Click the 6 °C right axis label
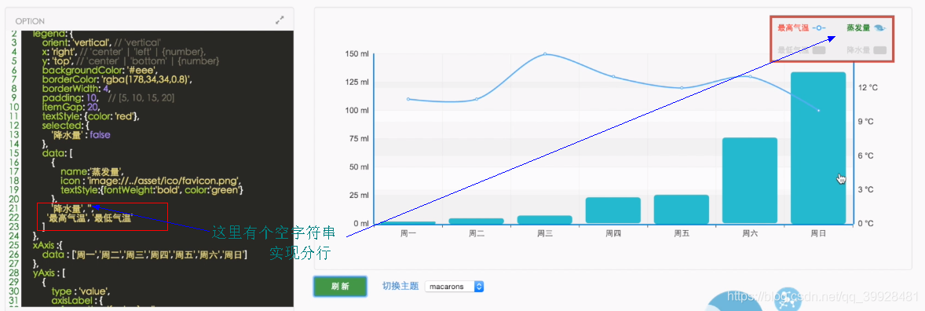Screen dimensions: 925x311 [866, 155]
